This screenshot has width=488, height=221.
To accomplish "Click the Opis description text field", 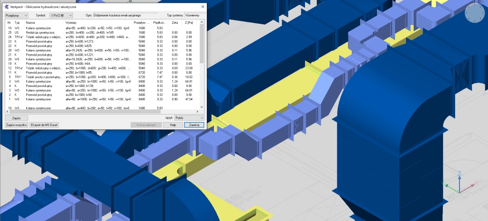I will click(125, 16).
